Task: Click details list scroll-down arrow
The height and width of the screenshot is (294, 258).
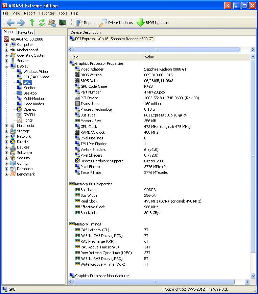Action: pos(253,276)
